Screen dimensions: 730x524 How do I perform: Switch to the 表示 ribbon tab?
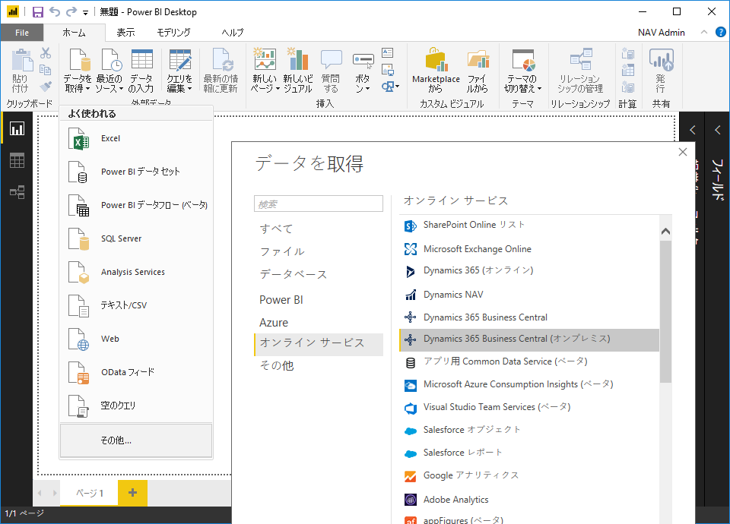pos(125,33)
